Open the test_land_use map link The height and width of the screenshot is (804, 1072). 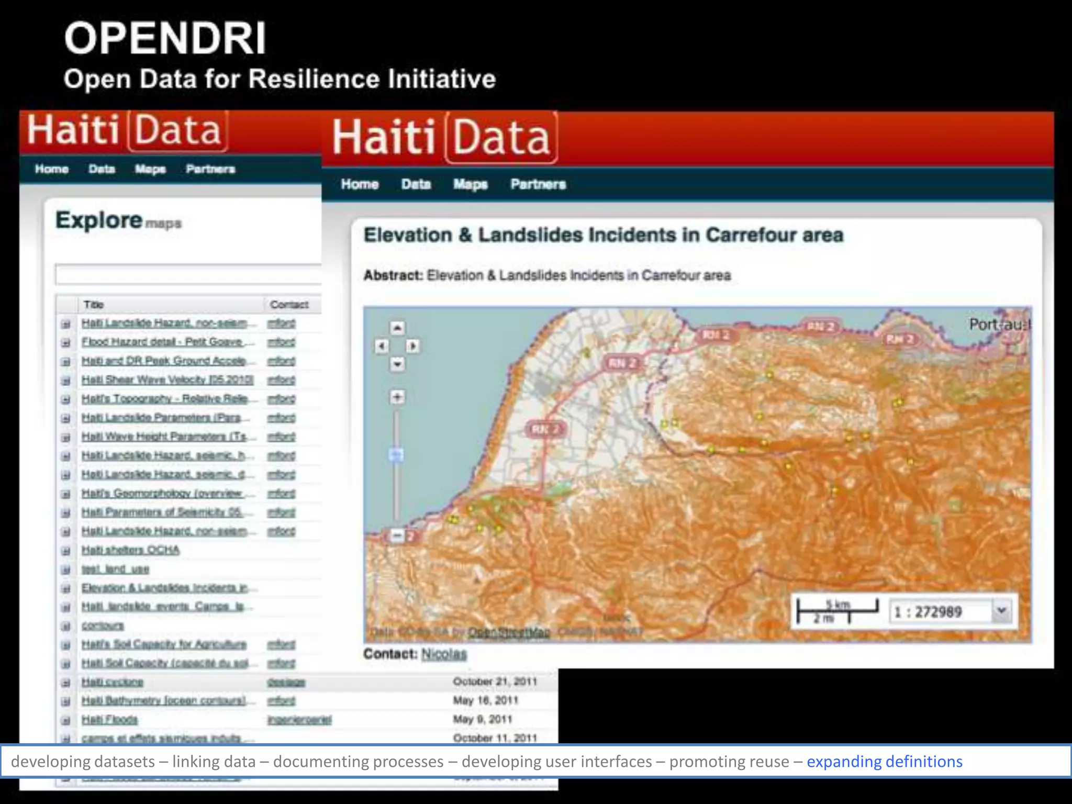[x=115, y=569]
